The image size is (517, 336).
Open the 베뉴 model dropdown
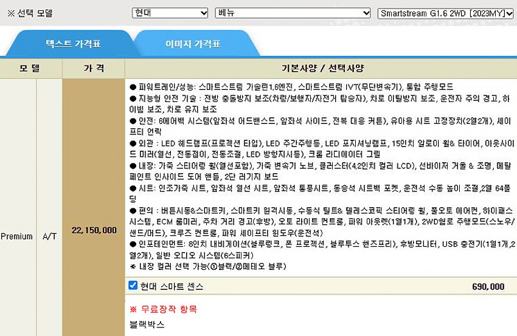(x=293, y=13)
